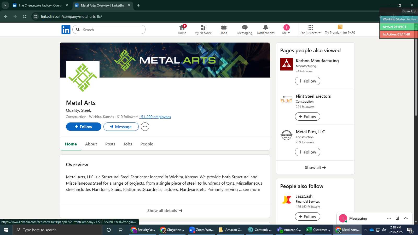
Task: Open the JazzCash page title
Action: click(x=304, y=196)
